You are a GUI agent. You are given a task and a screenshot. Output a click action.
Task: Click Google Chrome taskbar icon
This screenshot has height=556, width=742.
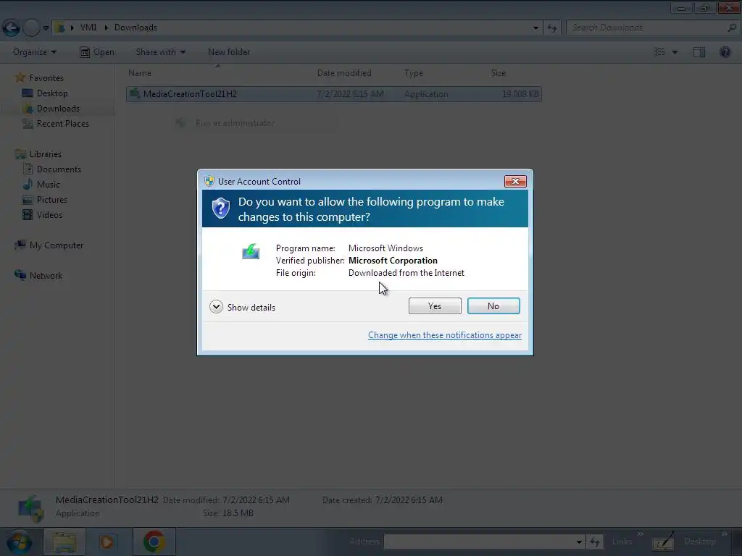(x=154, y=542)
